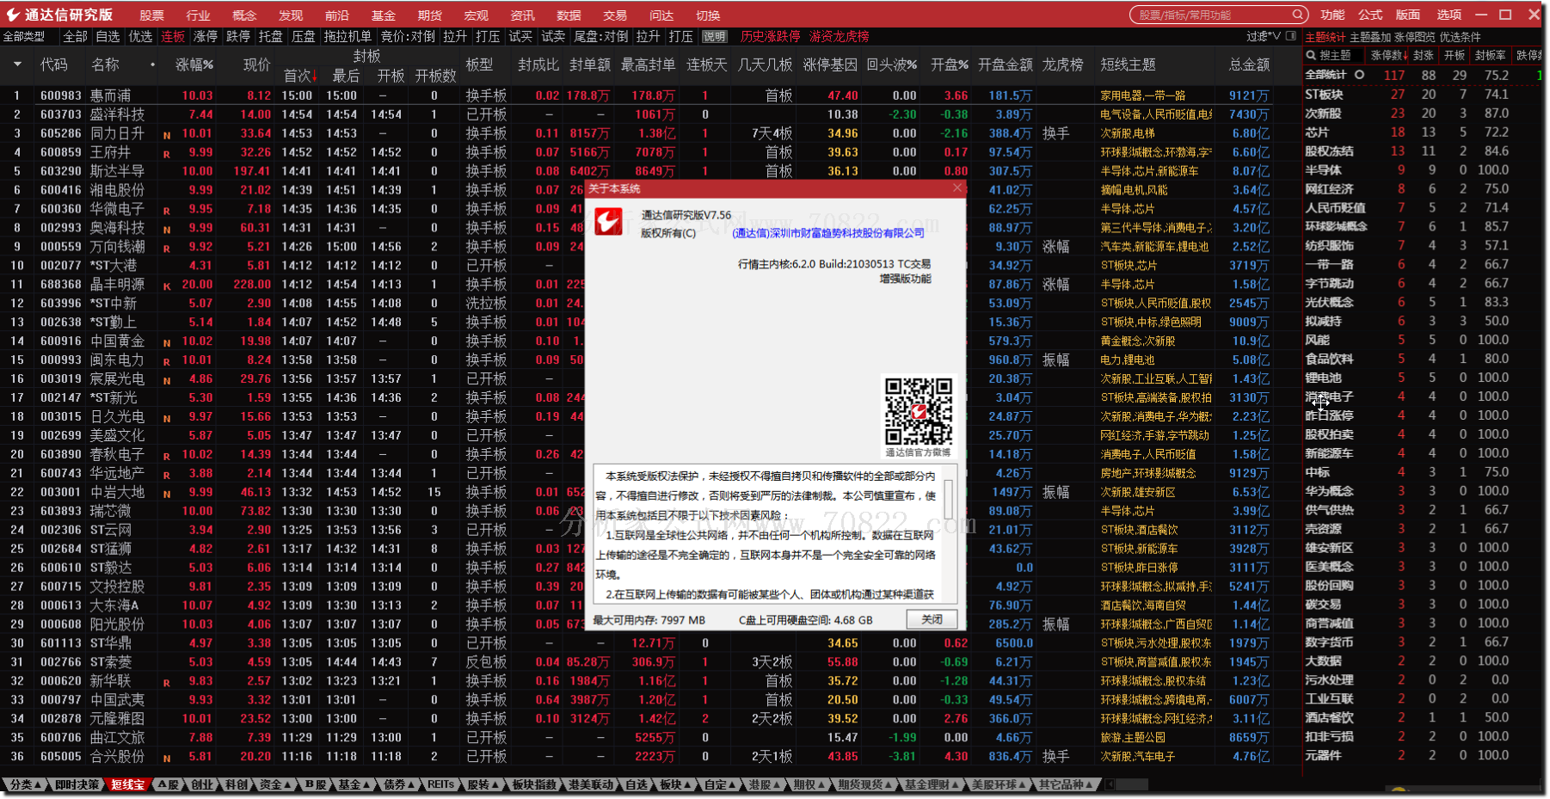
Task: Toggle the side panel icon beside 过滤
Action: (x=1289, y=36)
